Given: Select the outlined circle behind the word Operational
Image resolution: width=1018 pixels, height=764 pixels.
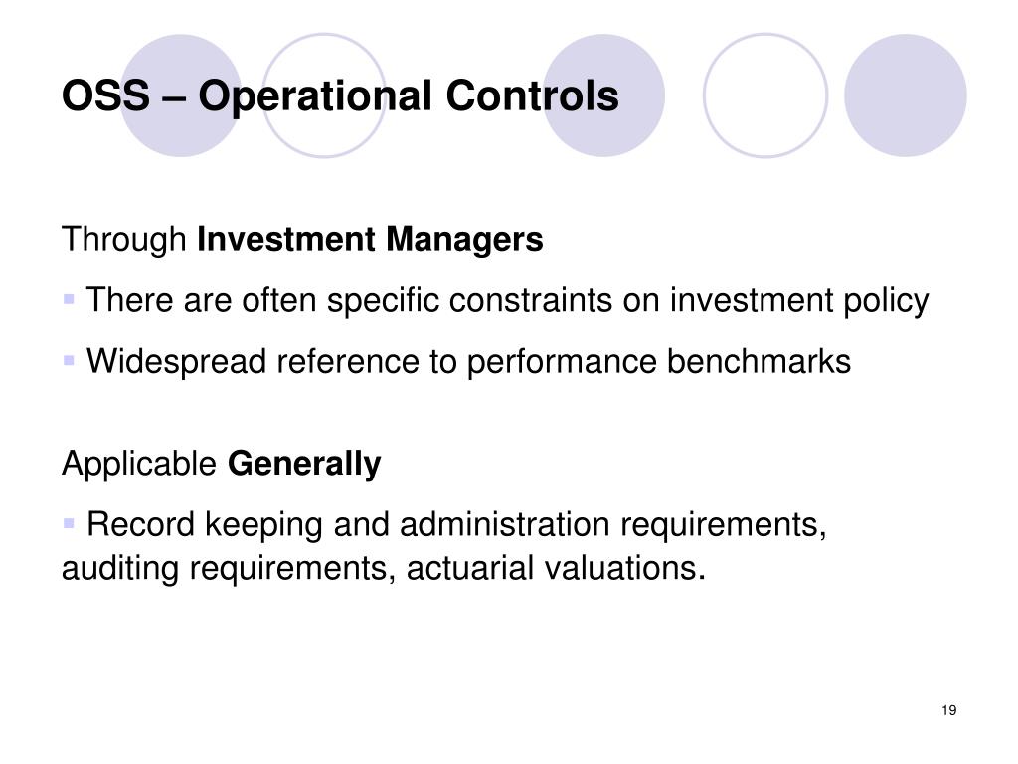Looking at the screenshot, I should click(x=324, y=95).
